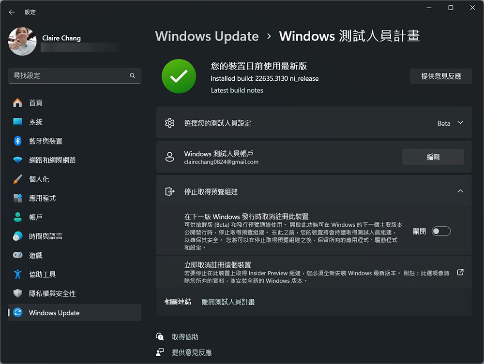Select 隱私權與安全性 in the sidebar list
Image resolution: width=484 pixels, height=364 pixels.
pyautogui.click(x=75, y=293)
